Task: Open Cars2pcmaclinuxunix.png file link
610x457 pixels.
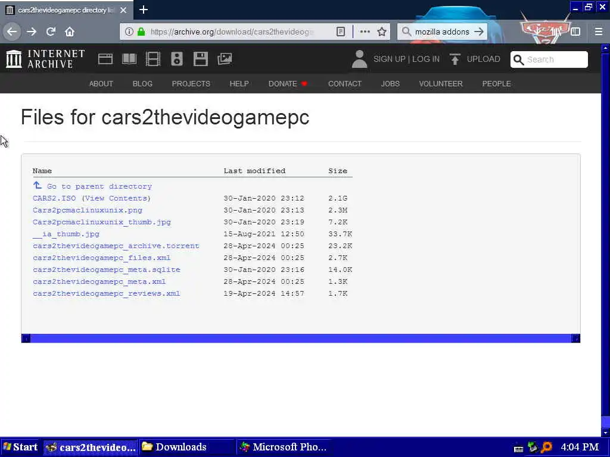Action: pos(88,210)
